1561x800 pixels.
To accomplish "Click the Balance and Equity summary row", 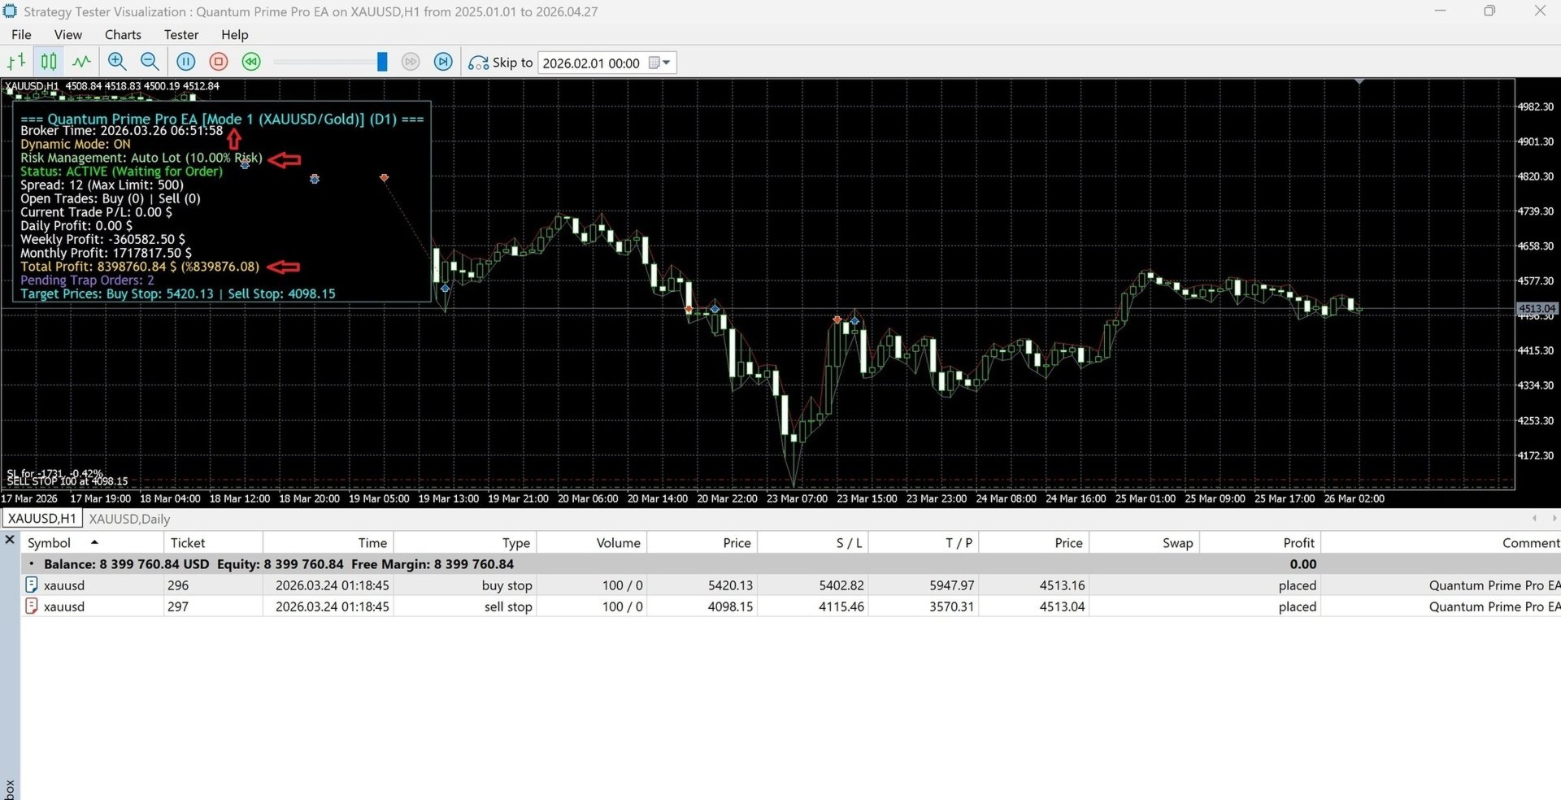I will point(790,564).
